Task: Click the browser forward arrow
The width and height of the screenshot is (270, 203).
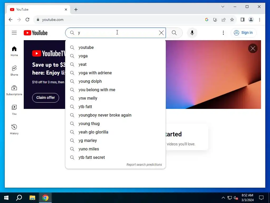Action: pyautogui.click(x=19, y=20)
